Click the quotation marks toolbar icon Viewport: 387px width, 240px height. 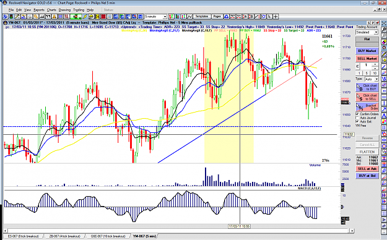[48, 17]
